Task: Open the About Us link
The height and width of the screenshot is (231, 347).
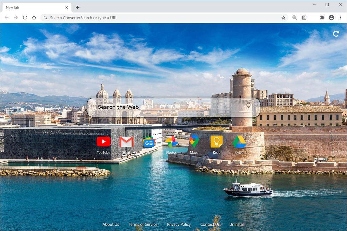Action: (111, 225)
